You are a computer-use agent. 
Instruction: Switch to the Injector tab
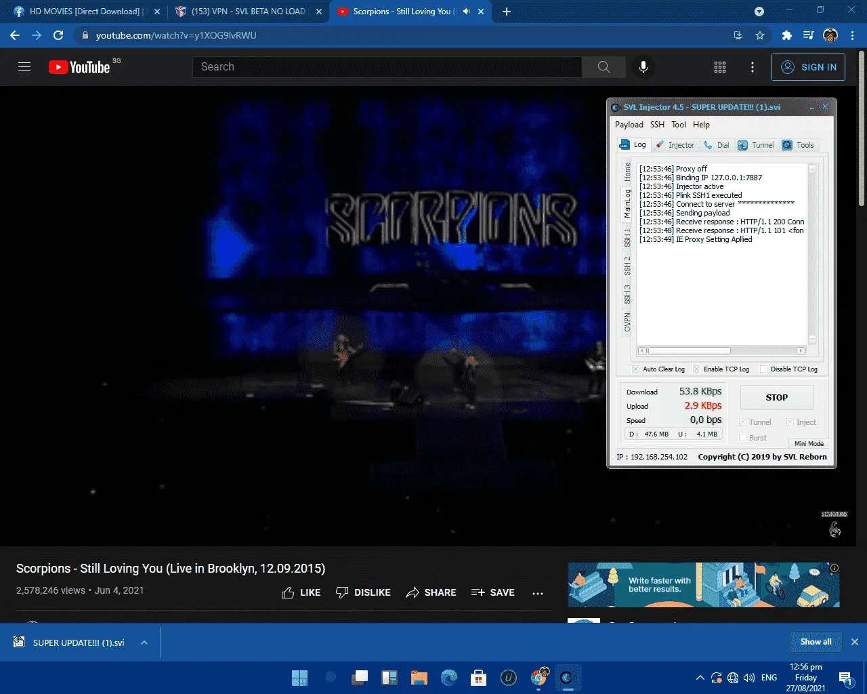point(675,145)
